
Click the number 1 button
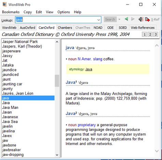point(145,35)
